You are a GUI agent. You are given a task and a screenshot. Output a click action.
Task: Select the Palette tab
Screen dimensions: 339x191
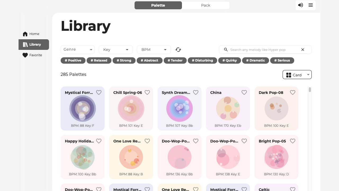158,5
